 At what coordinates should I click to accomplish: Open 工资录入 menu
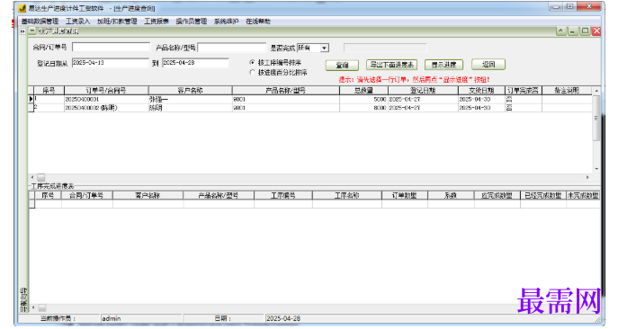[x=77, y=22]
